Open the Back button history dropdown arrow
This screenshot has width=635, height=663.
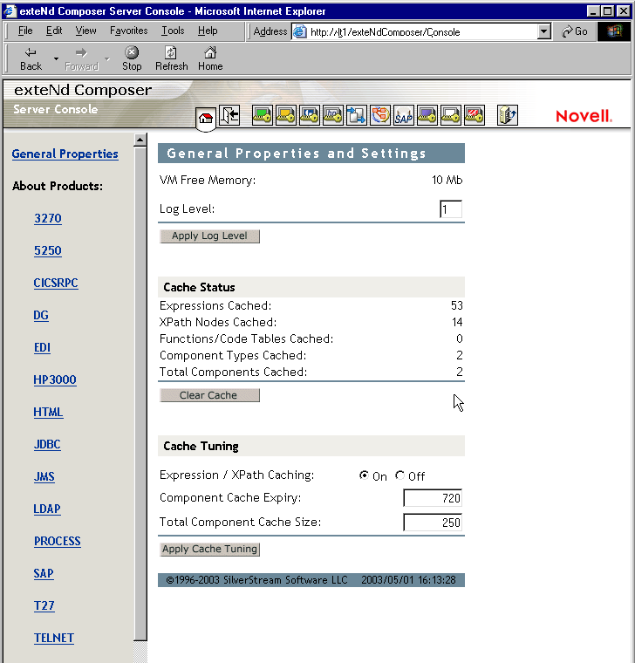(x=56, y=58)
